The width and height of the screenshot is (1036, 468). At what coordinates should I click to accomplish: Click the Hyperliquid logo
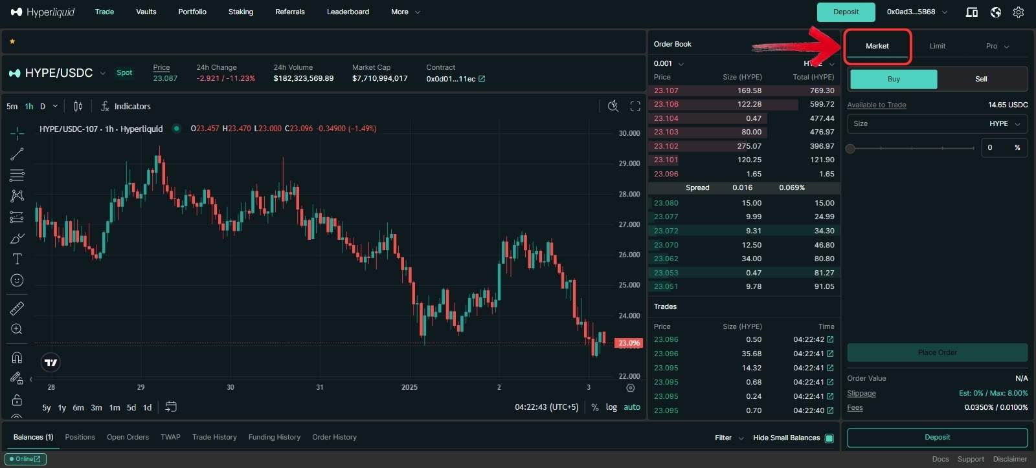[43, 12]
